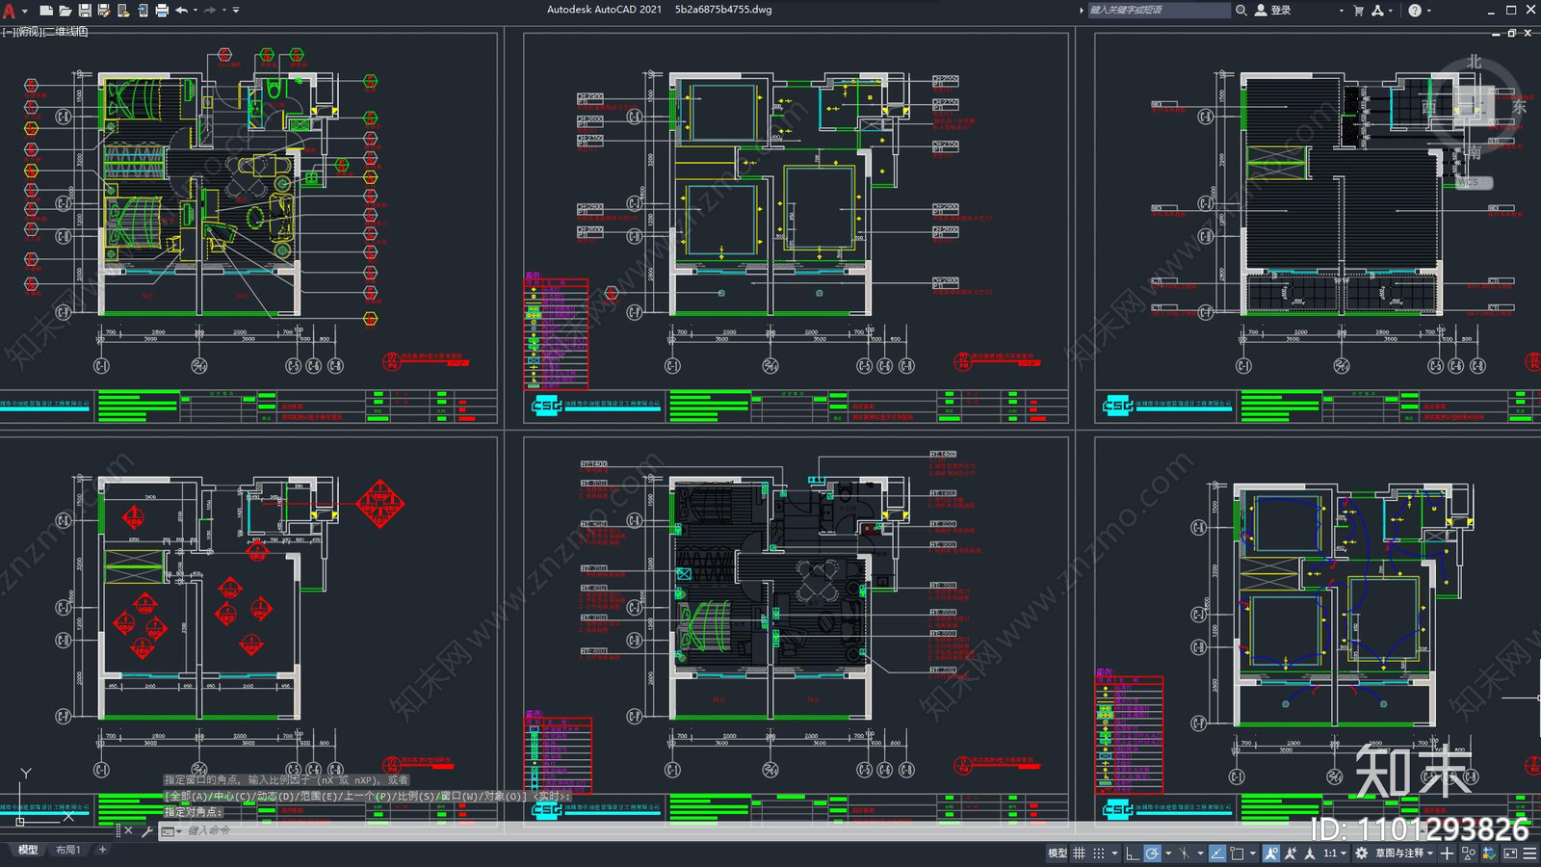Toggle object snap tracking
The height and width of the screenshot is (867, 1541).
click(x=1217, y=854)
